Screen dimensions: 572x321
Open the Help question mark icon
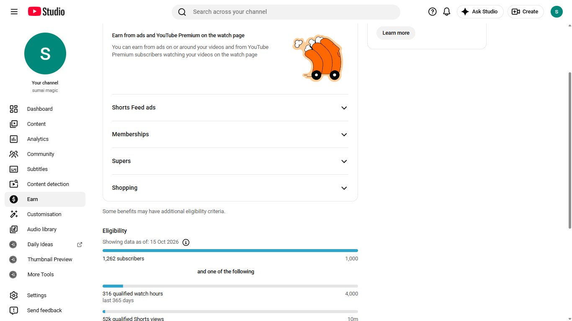(x=433, y=12)
